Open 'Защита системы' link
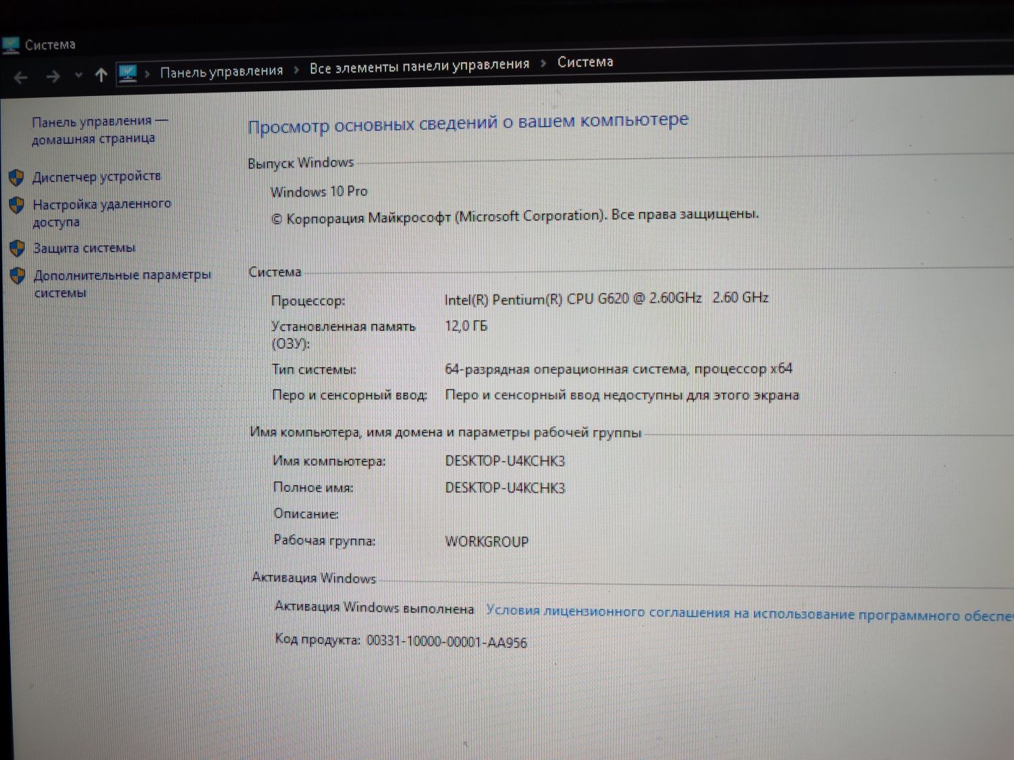Screen dimensions: 1014x760 pyautogui.click(x=84, y=248)
